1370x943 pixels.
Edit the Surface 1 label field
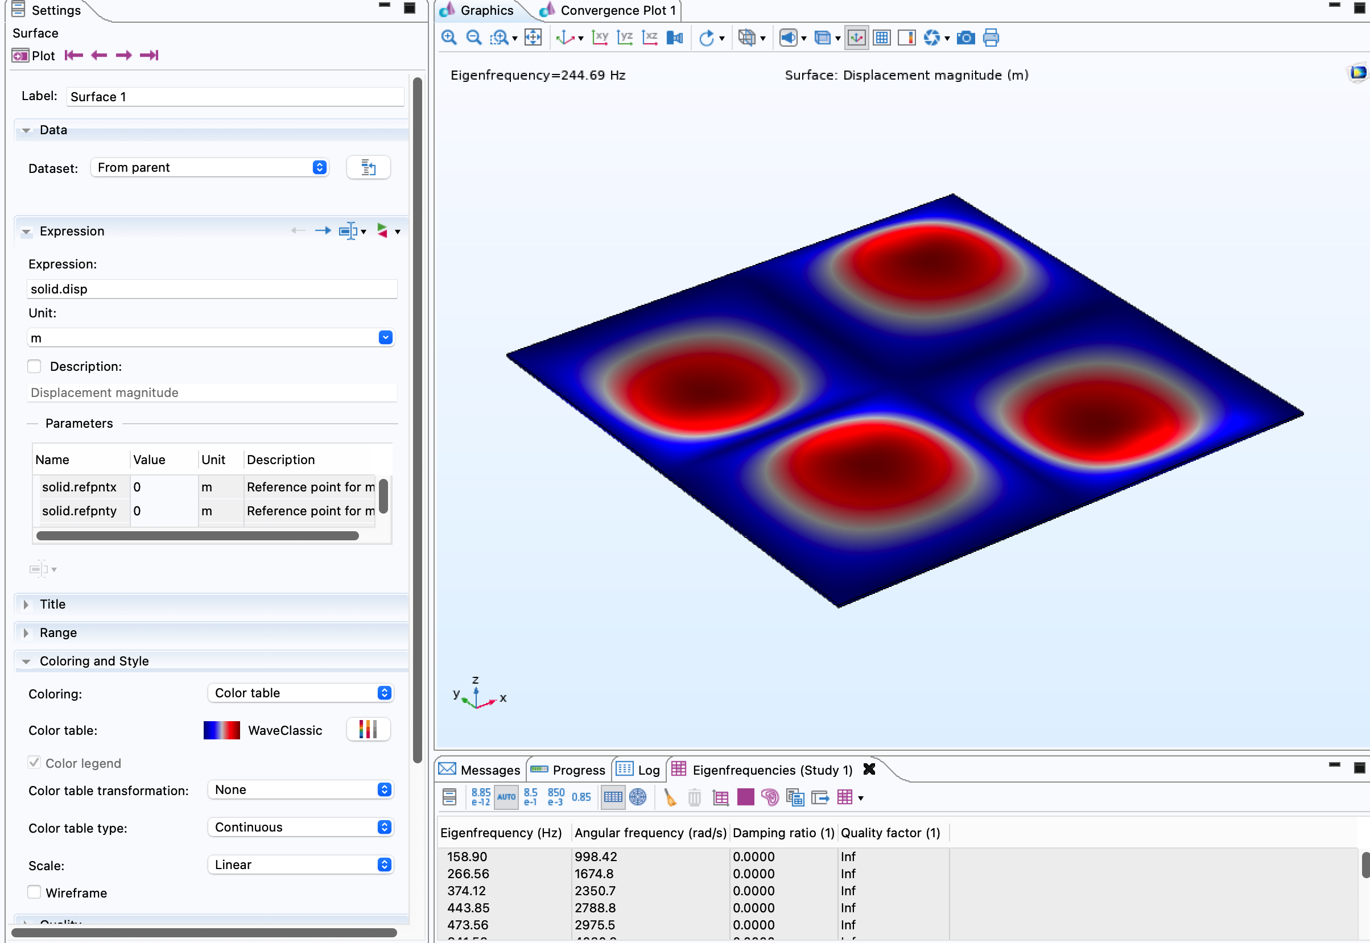[235, 97]
